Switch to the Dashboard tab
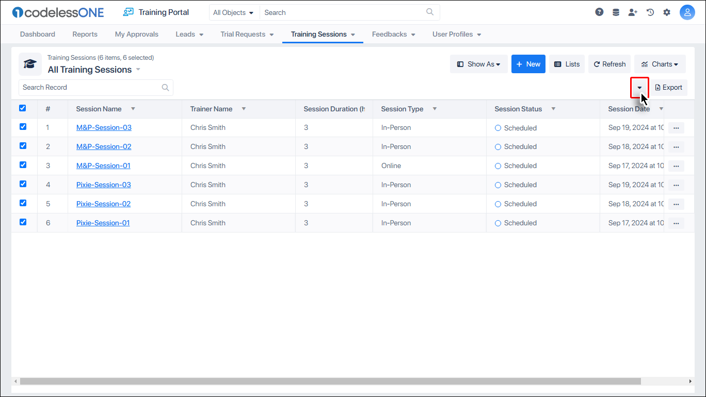 (x=37, y=34)
